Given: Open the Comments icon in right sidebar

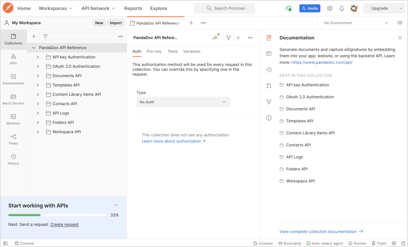Looking at the screenshot, I should [x=269, y=54].
